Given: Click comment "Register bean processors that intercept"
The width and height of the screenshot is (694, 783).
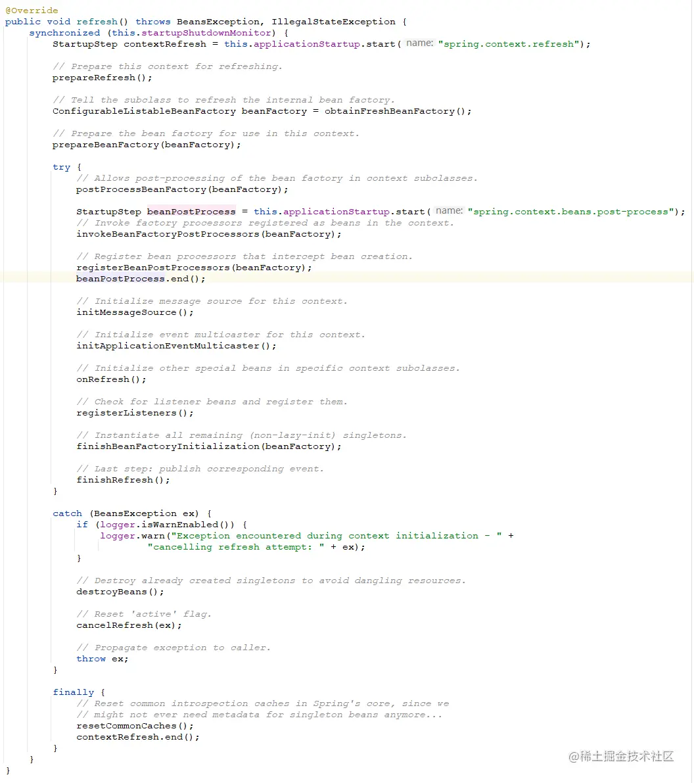Looking at the screenshot, I should pyautogui.click(x=244, y=256).
